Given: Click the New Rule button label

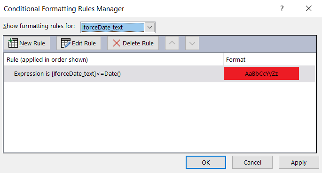Looking at the screenshot, I should 32,43.
